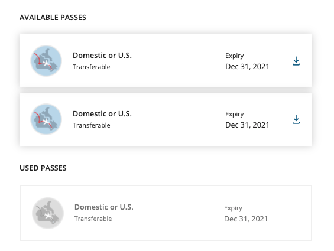Select second available pass expiry date Dec 31, 2021
Screen dimensions: 334x251
tap(247, 125)
